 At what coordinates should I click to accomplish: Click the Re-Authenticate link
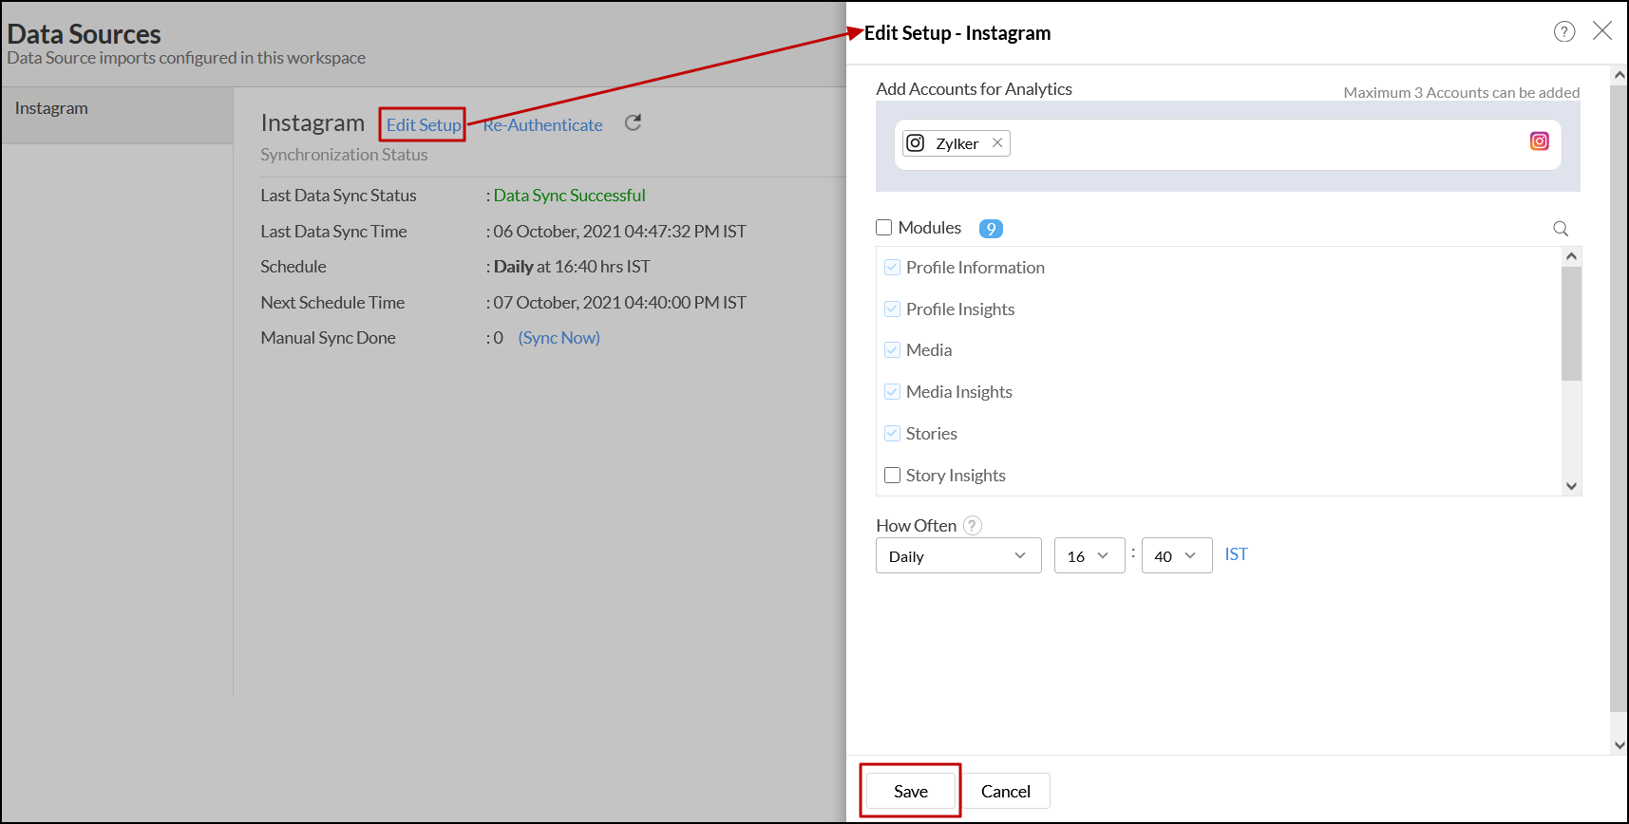pos(543,125)
